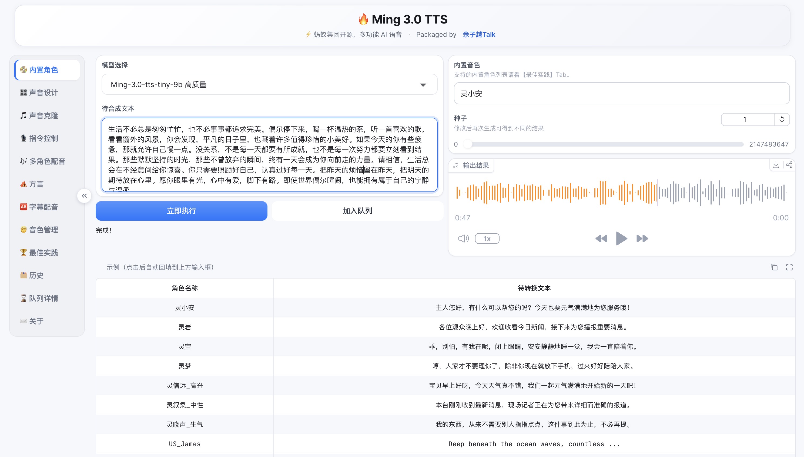Open the 内置角色 tab
804x457 pixels.
pyautogui.click(x=47, y=70)
